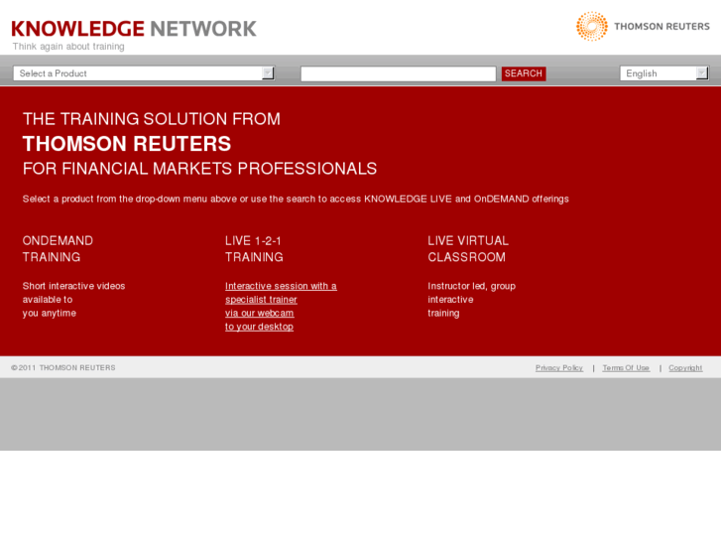Click the 'Select a product from the drop-down' sentence
The height and width of the screenshot is (541, 721).
296,199
